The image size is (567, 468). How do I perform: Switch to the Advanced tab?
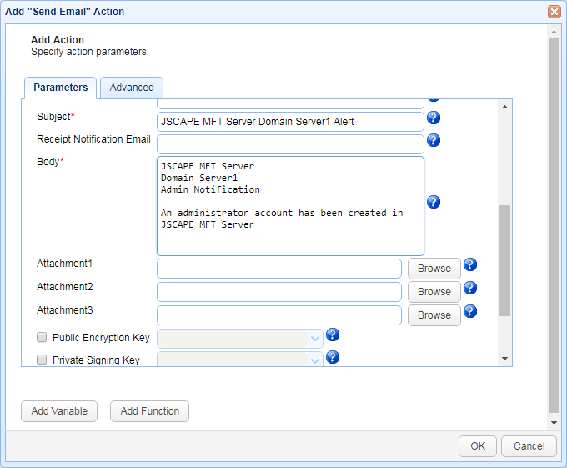coord(132,88)
